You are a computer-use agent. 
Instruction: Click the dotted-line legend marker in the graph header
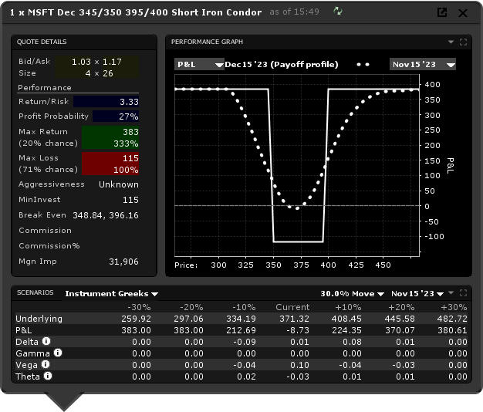[363, 64]
